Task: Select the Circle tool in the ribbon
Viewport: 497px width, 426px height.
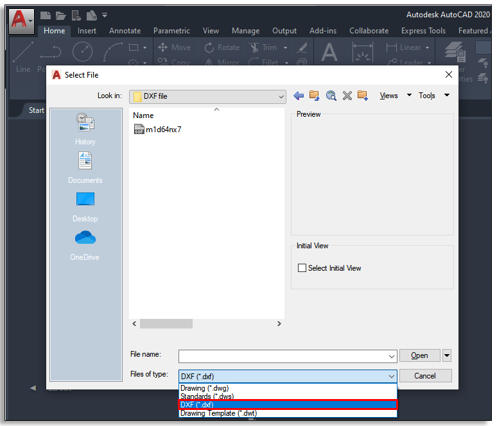Action: pyautogui.click(x=82, y=51)
